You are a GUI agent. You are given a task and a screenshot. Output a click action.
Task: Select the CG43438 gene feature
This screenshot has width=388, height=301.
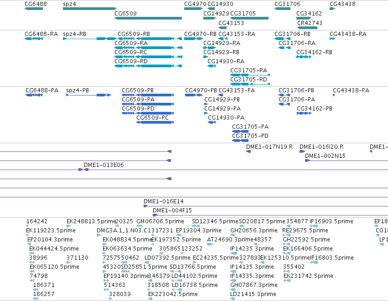tap(332, 9)
